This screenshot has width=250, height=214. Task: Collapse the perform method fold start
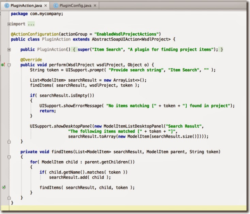(x=9, y=65)
